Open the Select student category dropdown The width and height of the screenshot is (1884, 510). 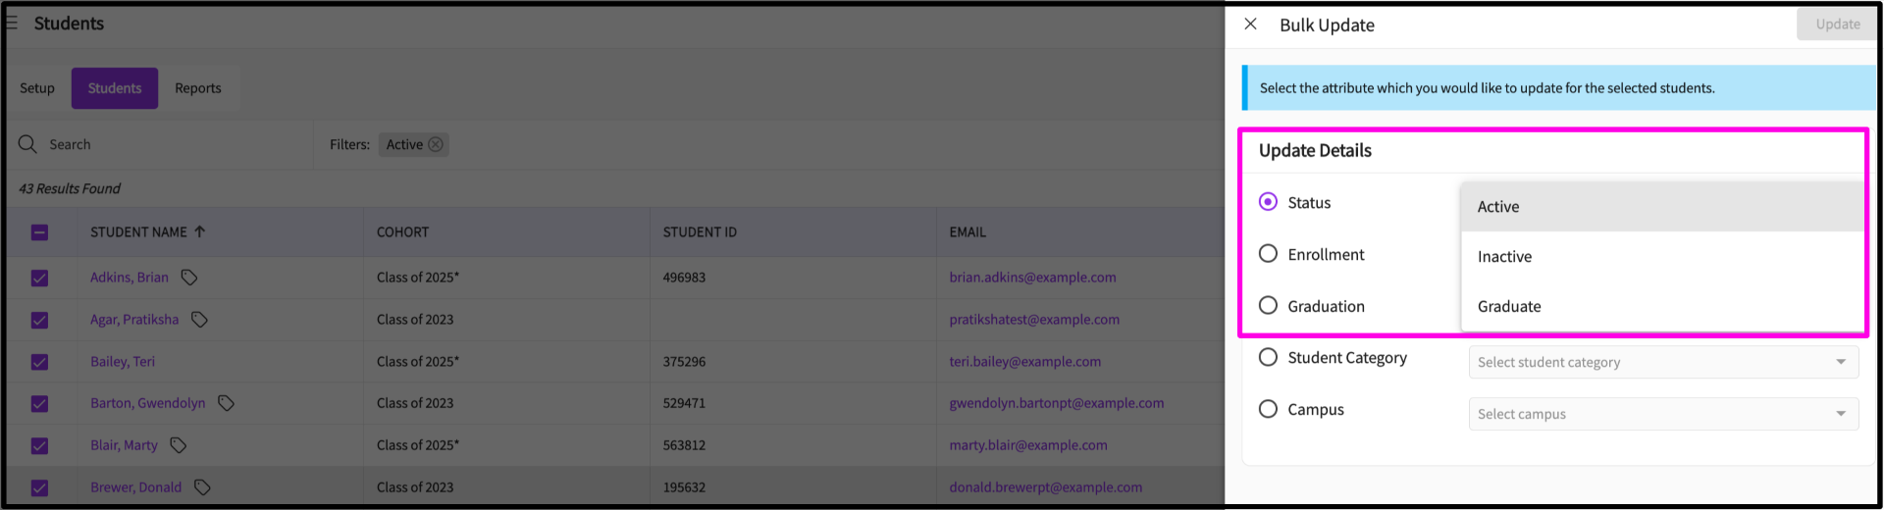point(1663,362)
